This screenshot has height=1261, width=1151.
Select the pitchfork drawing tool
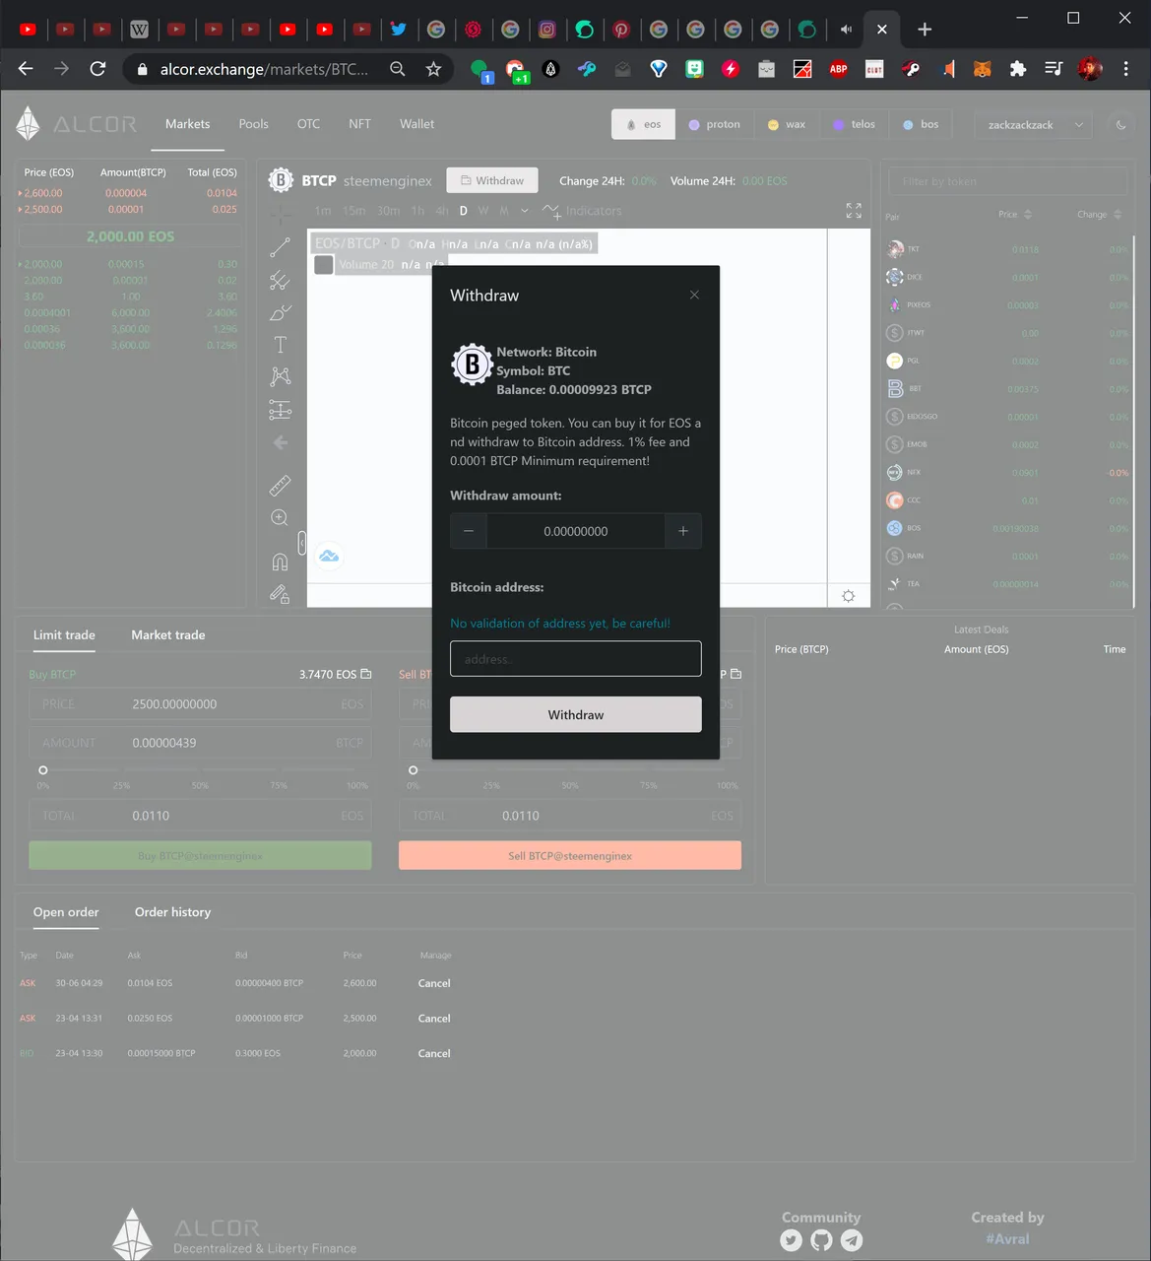(x=280, y=280)
